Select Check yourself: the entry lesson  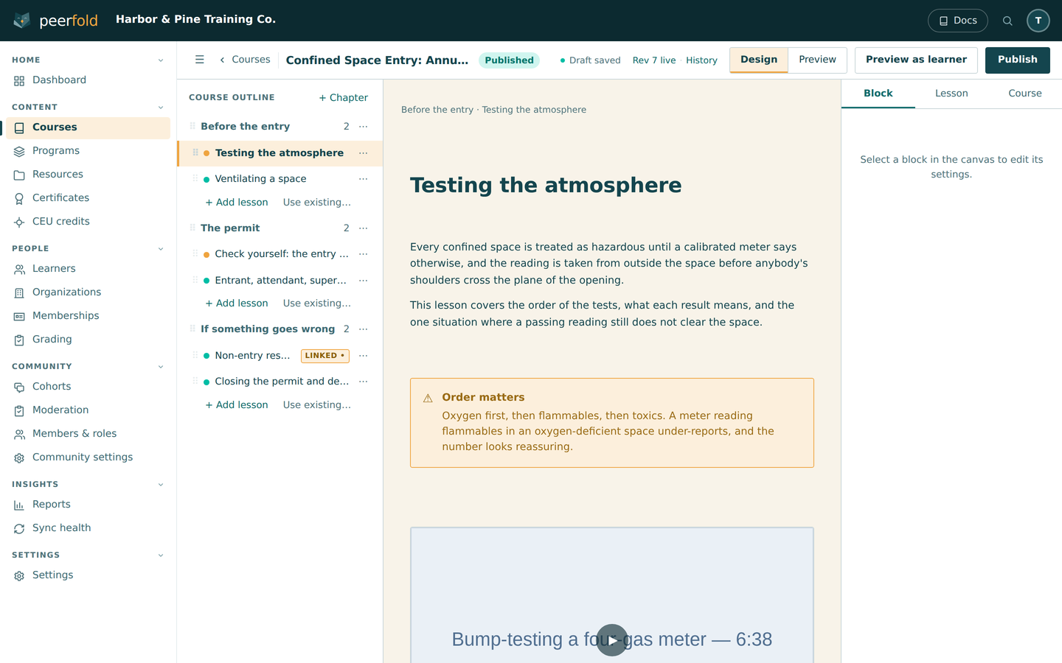click(280, 254)
